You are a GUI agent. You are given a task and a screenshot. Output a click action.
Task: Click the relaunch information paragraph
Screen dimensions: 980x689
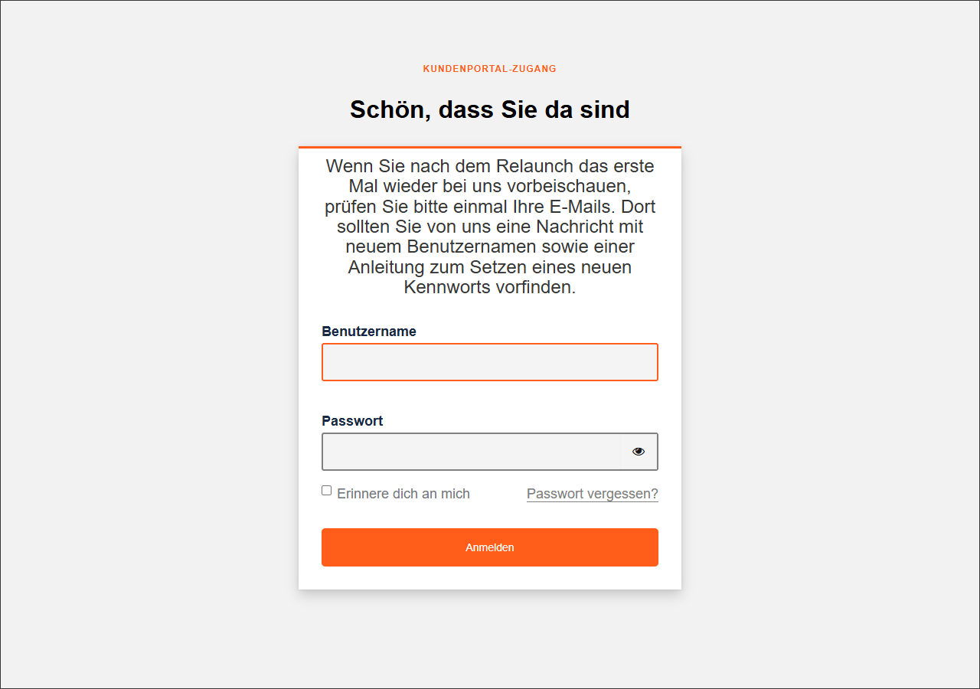pos(489,227)
